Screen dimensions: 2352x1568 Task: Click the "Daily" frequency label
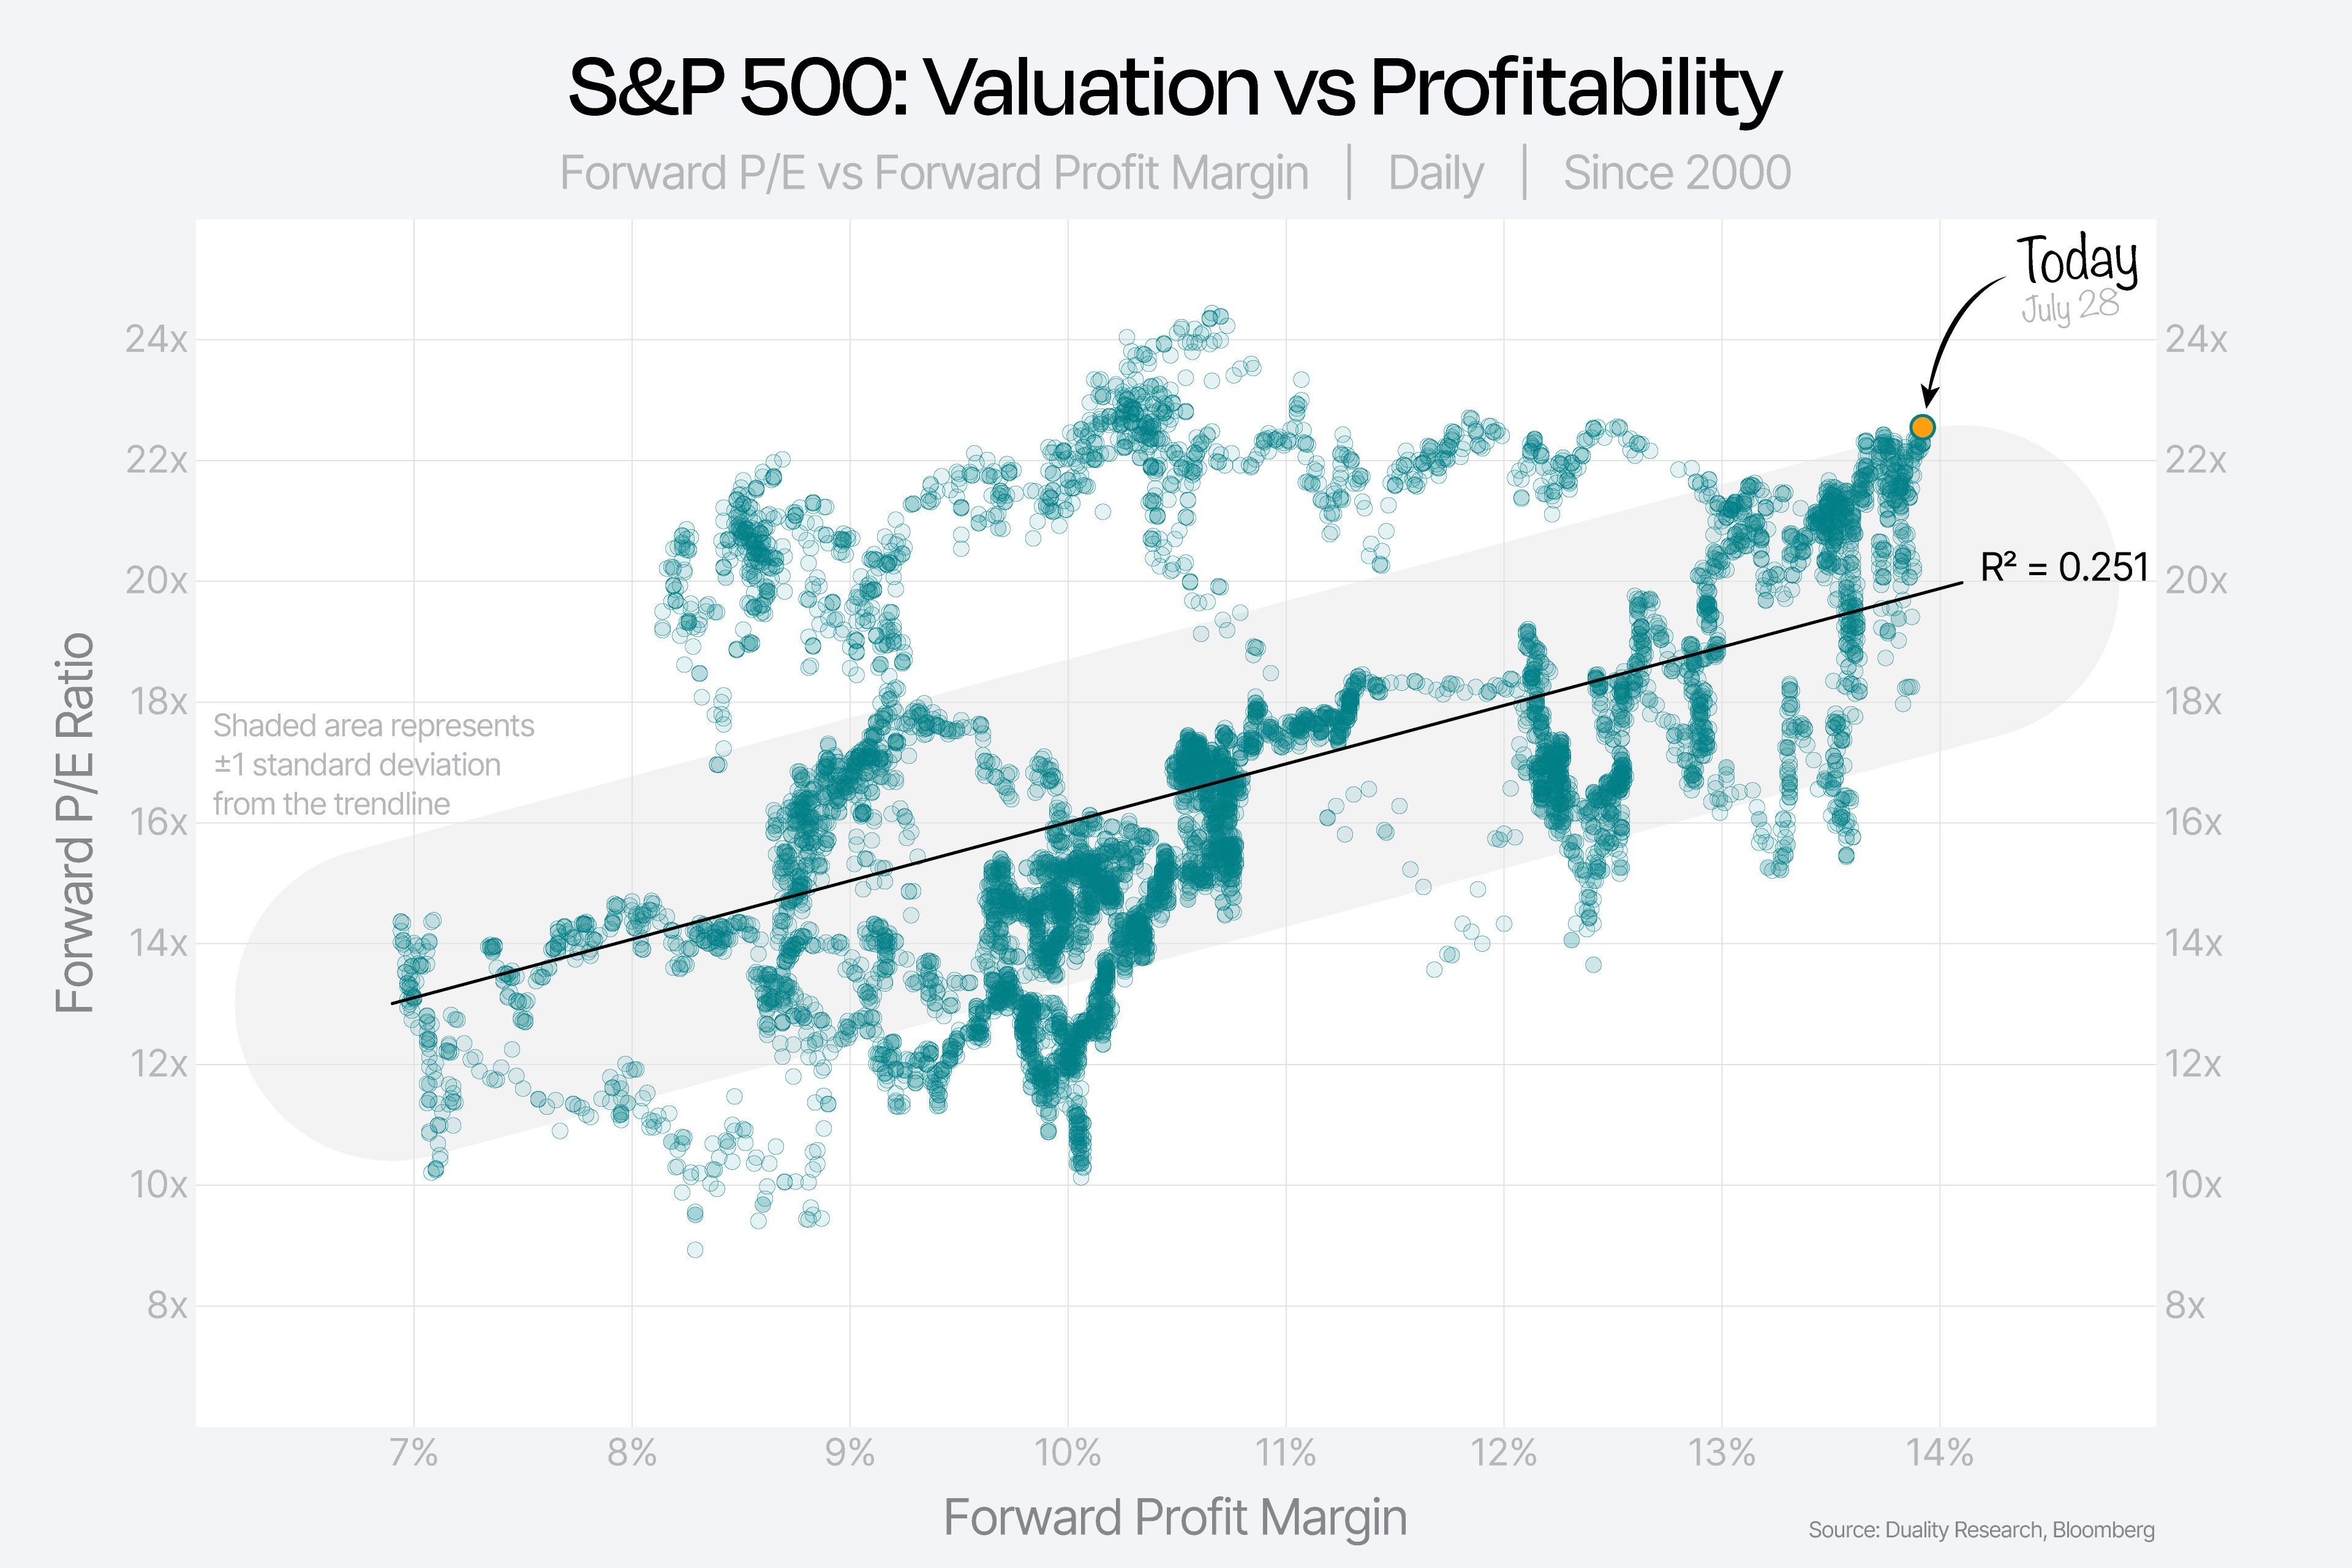pyautogui.click(x=1435, y=173)
